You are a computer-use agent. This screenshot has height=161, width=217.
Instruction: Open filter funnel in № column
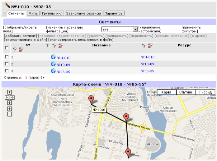point(15,49)
